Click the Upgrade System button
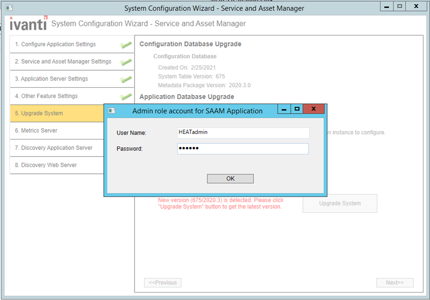The width and height of the screenshot is (430, 300). pos(340,203)
